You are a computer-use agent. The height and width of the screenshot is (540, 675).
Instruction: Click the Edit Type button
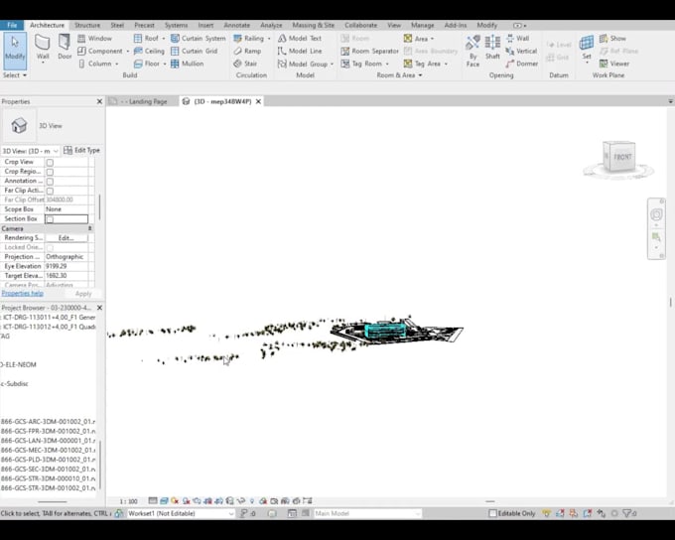tap(81, 150)
